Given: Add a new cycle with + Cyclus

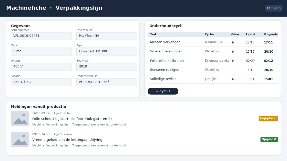Looking at the screenshot, I should pyautogui.click(x=163, y=91).
